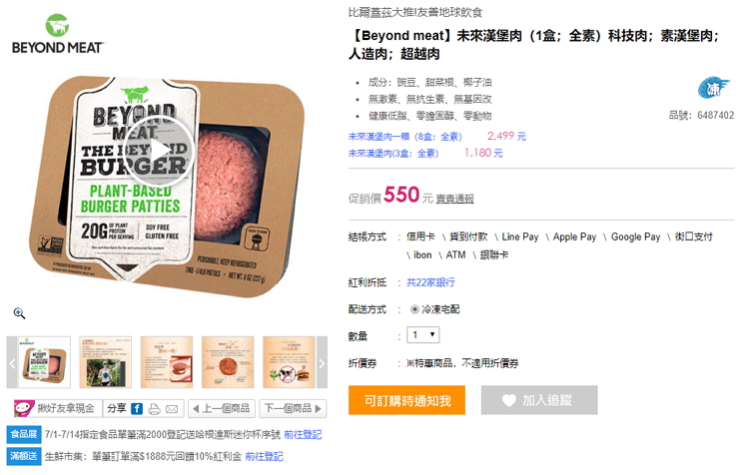Share product via Facebook icon
Viewport: 736px width, 475px height.
[137, 409]
